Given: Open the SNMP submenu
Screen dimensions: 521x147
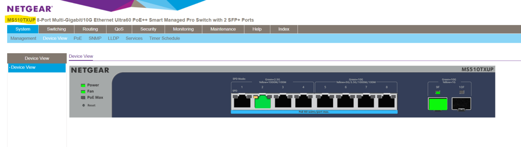Looking at the screenshot, I should (95, 38).
